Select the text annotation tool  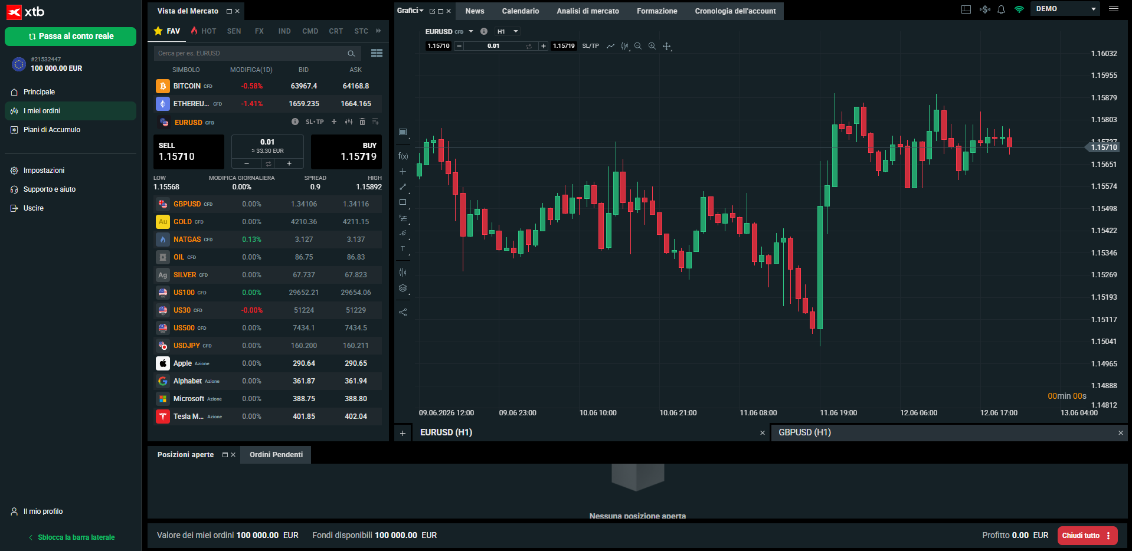pyautogui.click(x=403, y=249)
